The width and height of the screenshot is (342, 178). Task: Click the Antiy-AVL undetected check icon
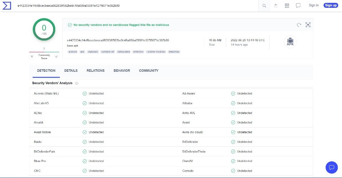pyautogui.click(x=233, y=113)
